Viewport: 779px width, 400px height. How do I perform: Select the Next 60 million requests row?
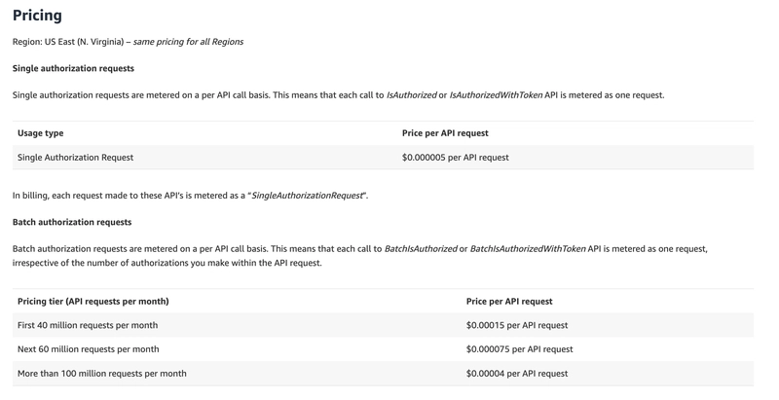[x=383, y=348]
